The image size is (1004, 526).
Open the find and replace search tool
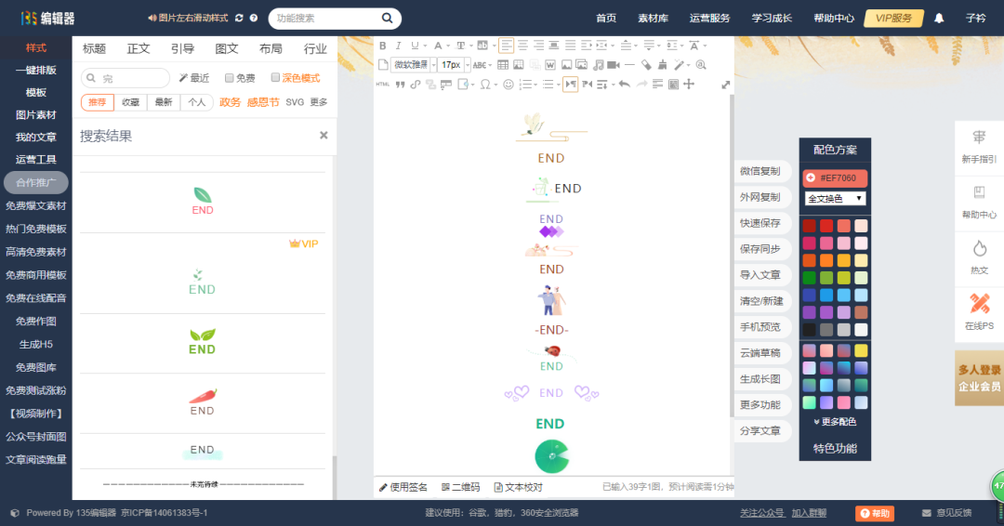point(701,65)
